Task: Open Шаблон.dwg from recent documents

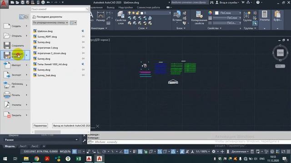Action: pos(45,31)
